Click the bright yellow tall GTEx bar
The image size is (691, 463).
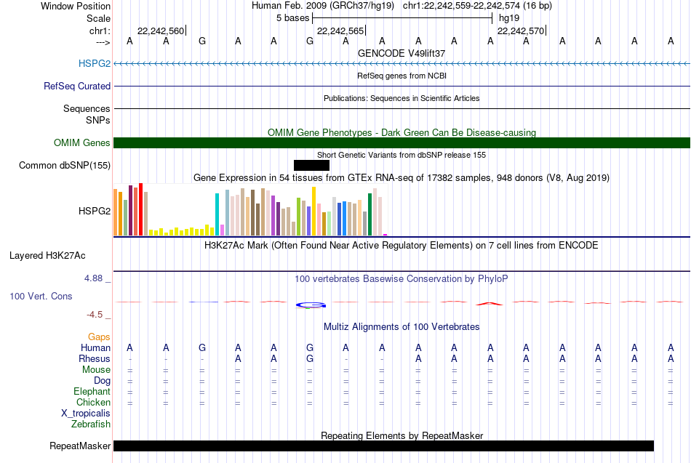pyautogui.click(x=313, y=212)
